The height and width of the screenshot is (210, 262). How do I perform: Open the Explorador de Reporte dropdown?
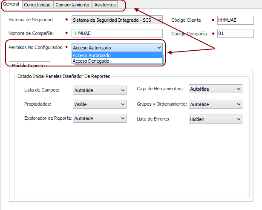pos(99,119)
